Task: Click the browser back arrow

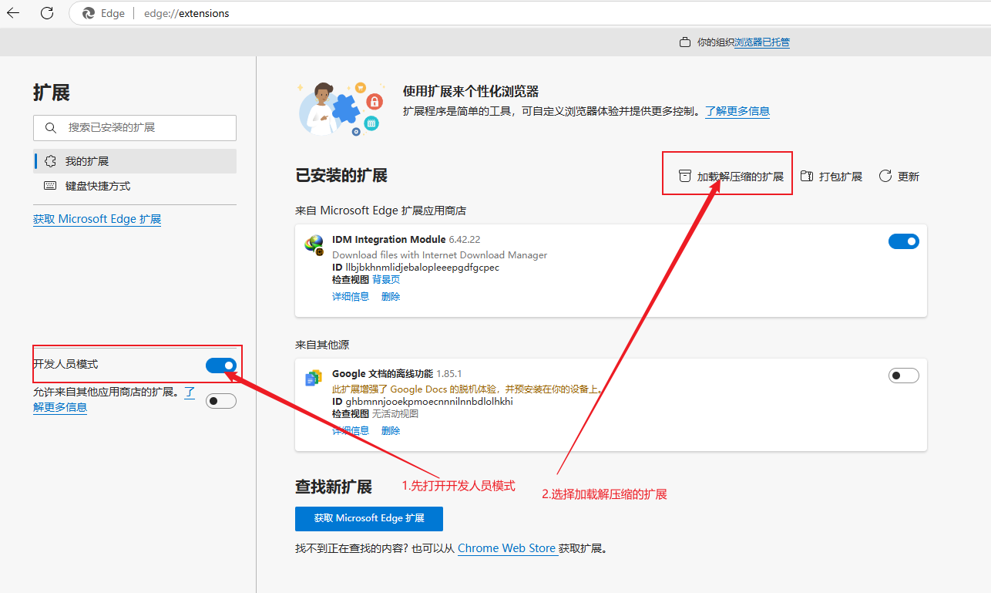Action: pos(13,13)
